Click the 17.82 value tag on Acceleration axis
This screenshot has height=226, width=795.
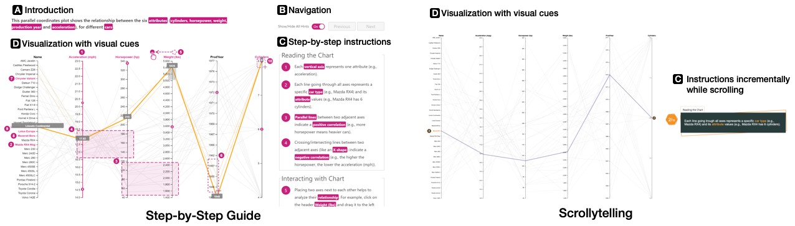(x=83, y=138)
